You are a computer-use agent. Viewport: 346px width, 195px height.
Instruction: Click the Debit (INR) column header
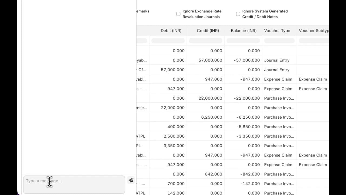[171, 31]
